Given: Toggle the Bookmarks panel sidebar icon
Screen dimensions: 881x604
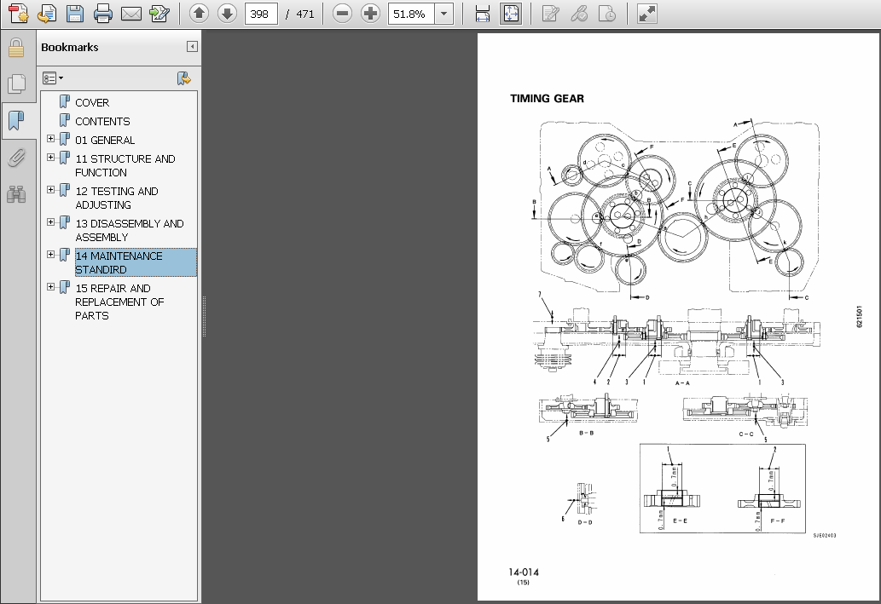Looking at the screenshot, I should 16,121.
